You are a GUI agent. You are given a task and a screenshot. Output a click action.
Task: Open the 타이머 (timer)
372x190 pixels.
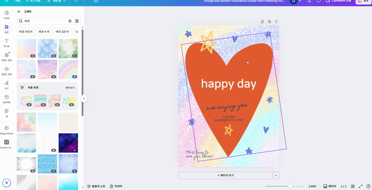[x=116, y=186]
